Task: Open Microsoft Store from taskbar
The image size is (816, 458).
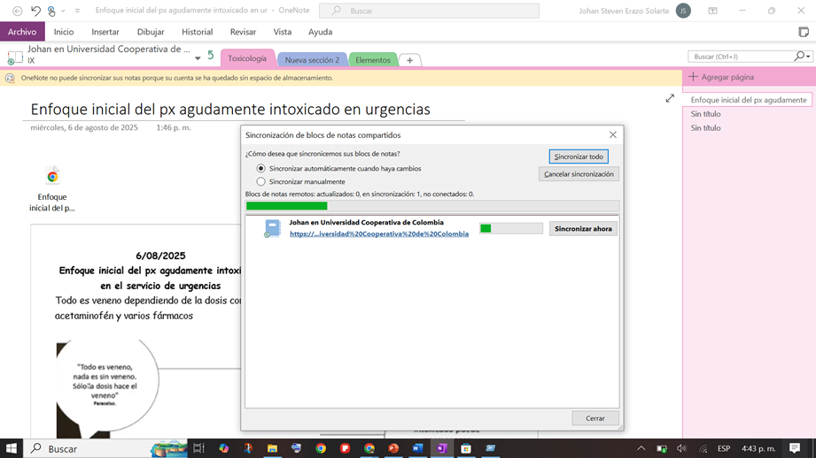Action: 466,448
